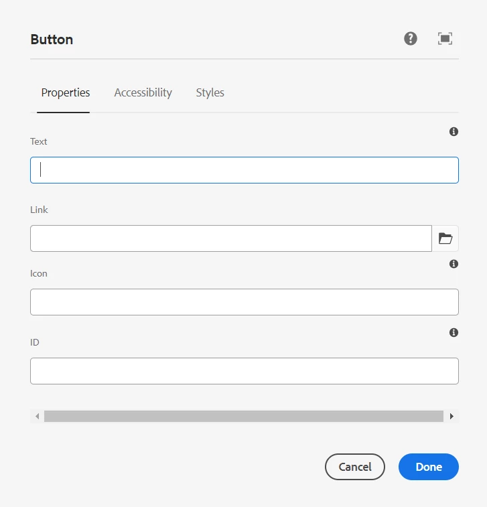Click into the ID input field
Screen dimensions: 487x507
[x=245, y=371]
